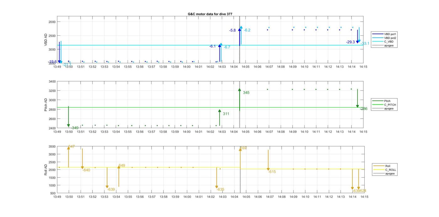439x217 pixels.
Task: Click the "14:08" time tick under Roll plot
Action: point(282,197)
